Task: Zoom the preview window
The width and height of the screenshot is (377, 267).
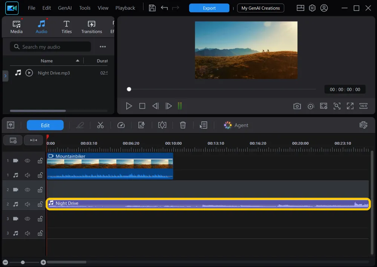Action: click(x=337, y=106)
